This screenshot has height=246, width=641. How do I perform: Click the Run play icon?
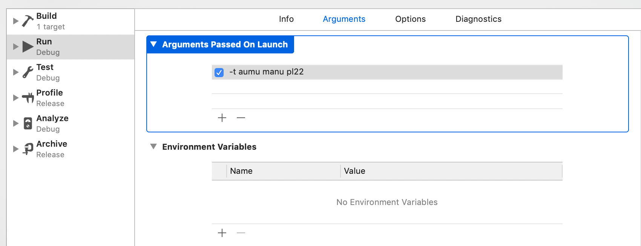pyautogui.click(x=28, y=47)
